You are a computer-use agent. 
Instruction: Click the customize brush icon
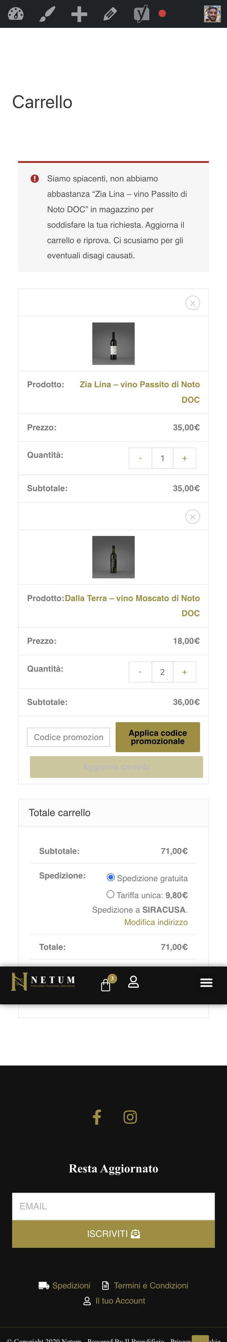pyautogui.click(x=48, y=14)
